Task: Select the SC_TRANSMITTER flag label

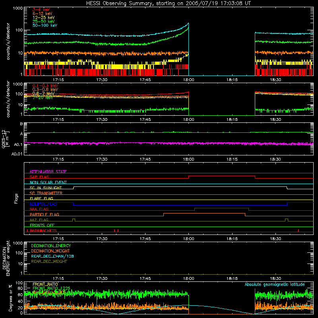Action: pos(46,193)
